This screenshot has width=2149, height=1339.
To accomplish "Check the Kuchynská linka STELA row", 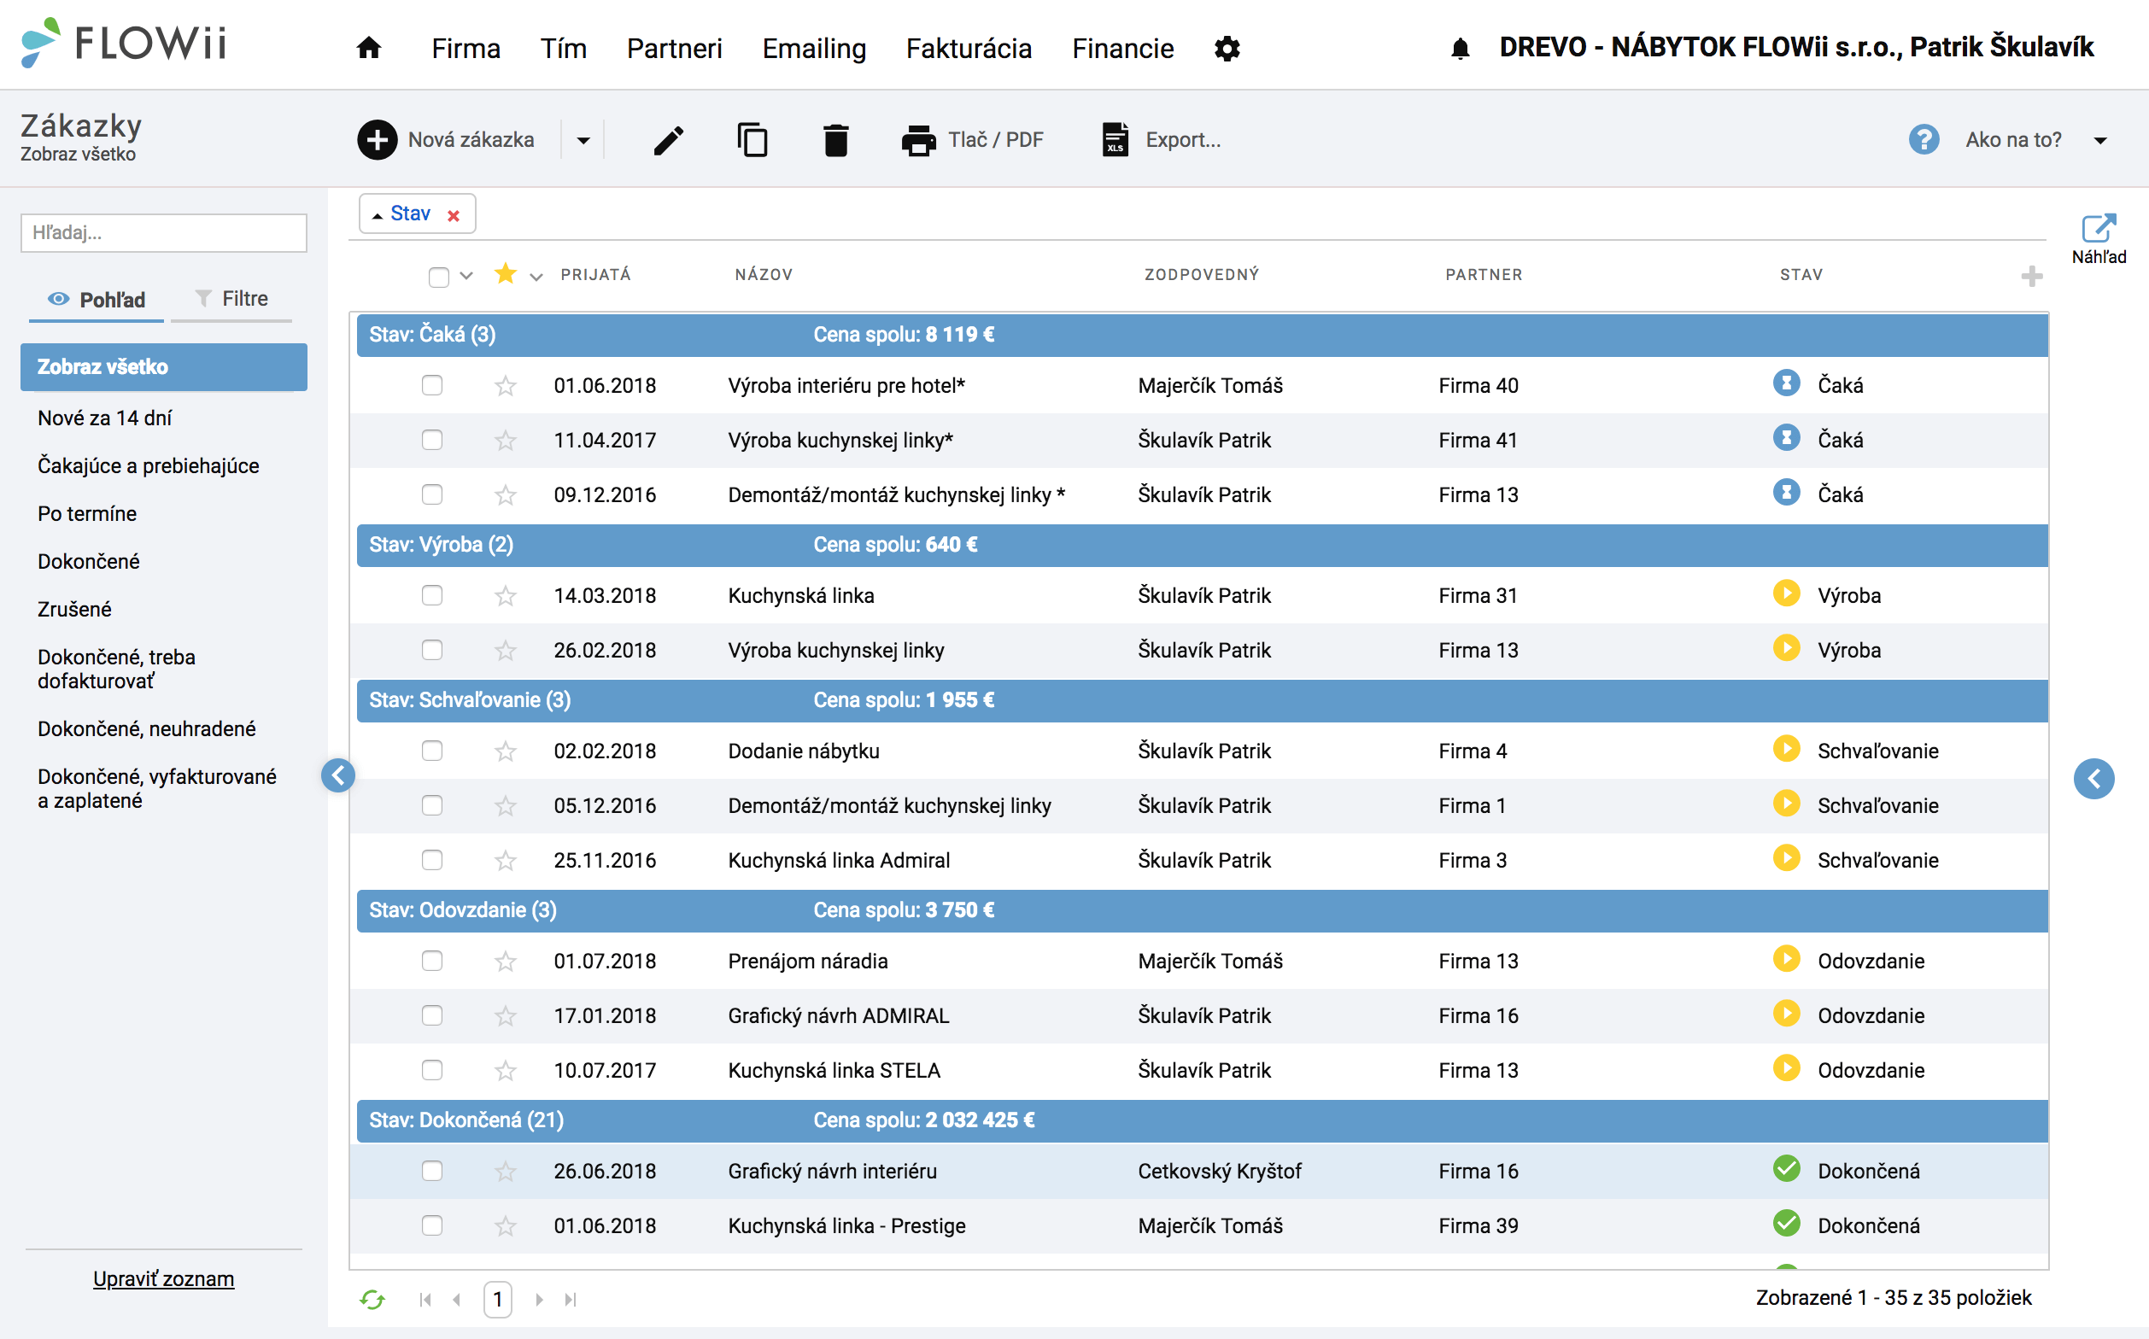I will [432, 1070].
